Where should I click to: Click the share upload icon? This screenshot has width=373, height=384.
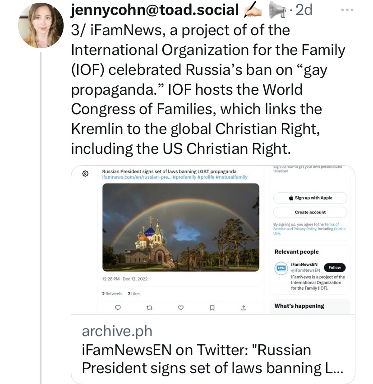(x=244, y=308)
